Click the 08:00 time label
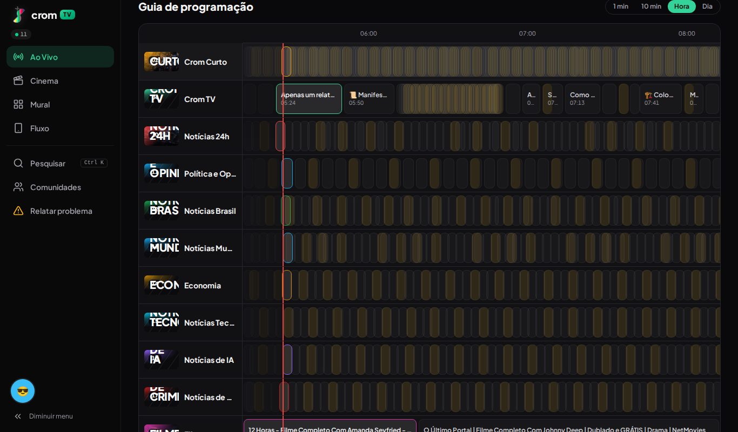Screen dimensions: 738x432 coord(687,33)
